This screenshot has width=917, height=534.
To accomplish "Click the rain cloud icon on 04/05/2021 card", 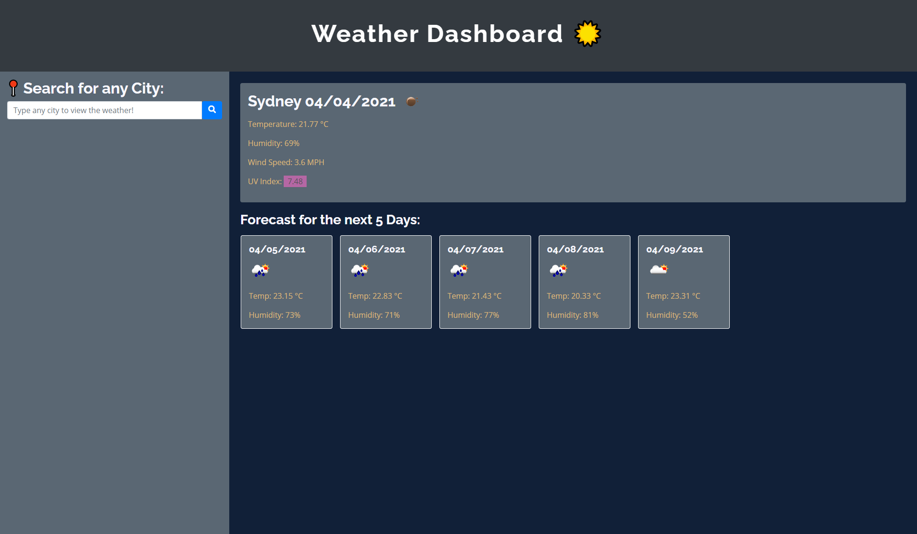I will (x=261, y=270).
